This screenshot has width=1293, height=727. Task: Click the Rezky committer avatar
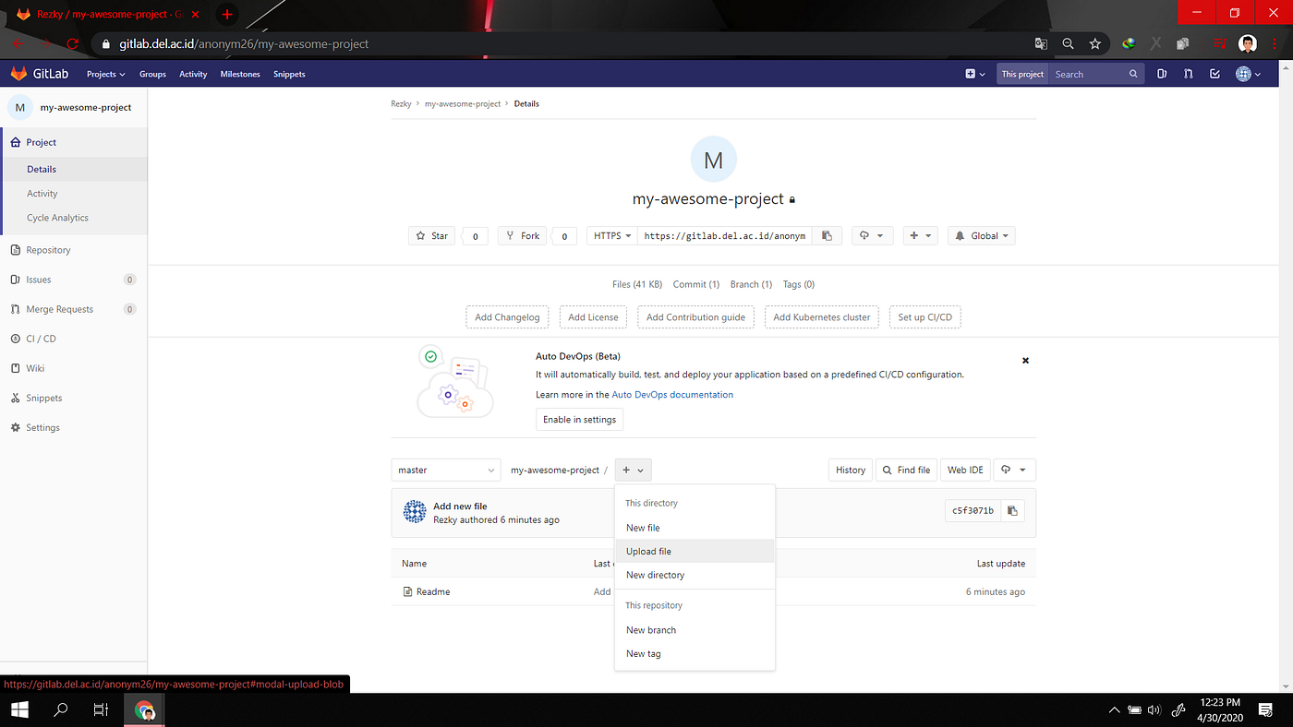[415, 512]
